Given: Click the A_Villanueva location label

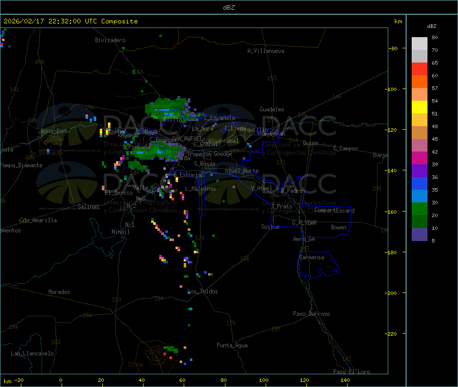Looking at the screenshot, I should [x=266, y=51].
